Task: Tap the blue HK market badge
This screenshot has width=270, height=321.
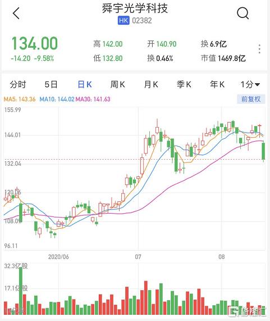Action: point(123,21)
